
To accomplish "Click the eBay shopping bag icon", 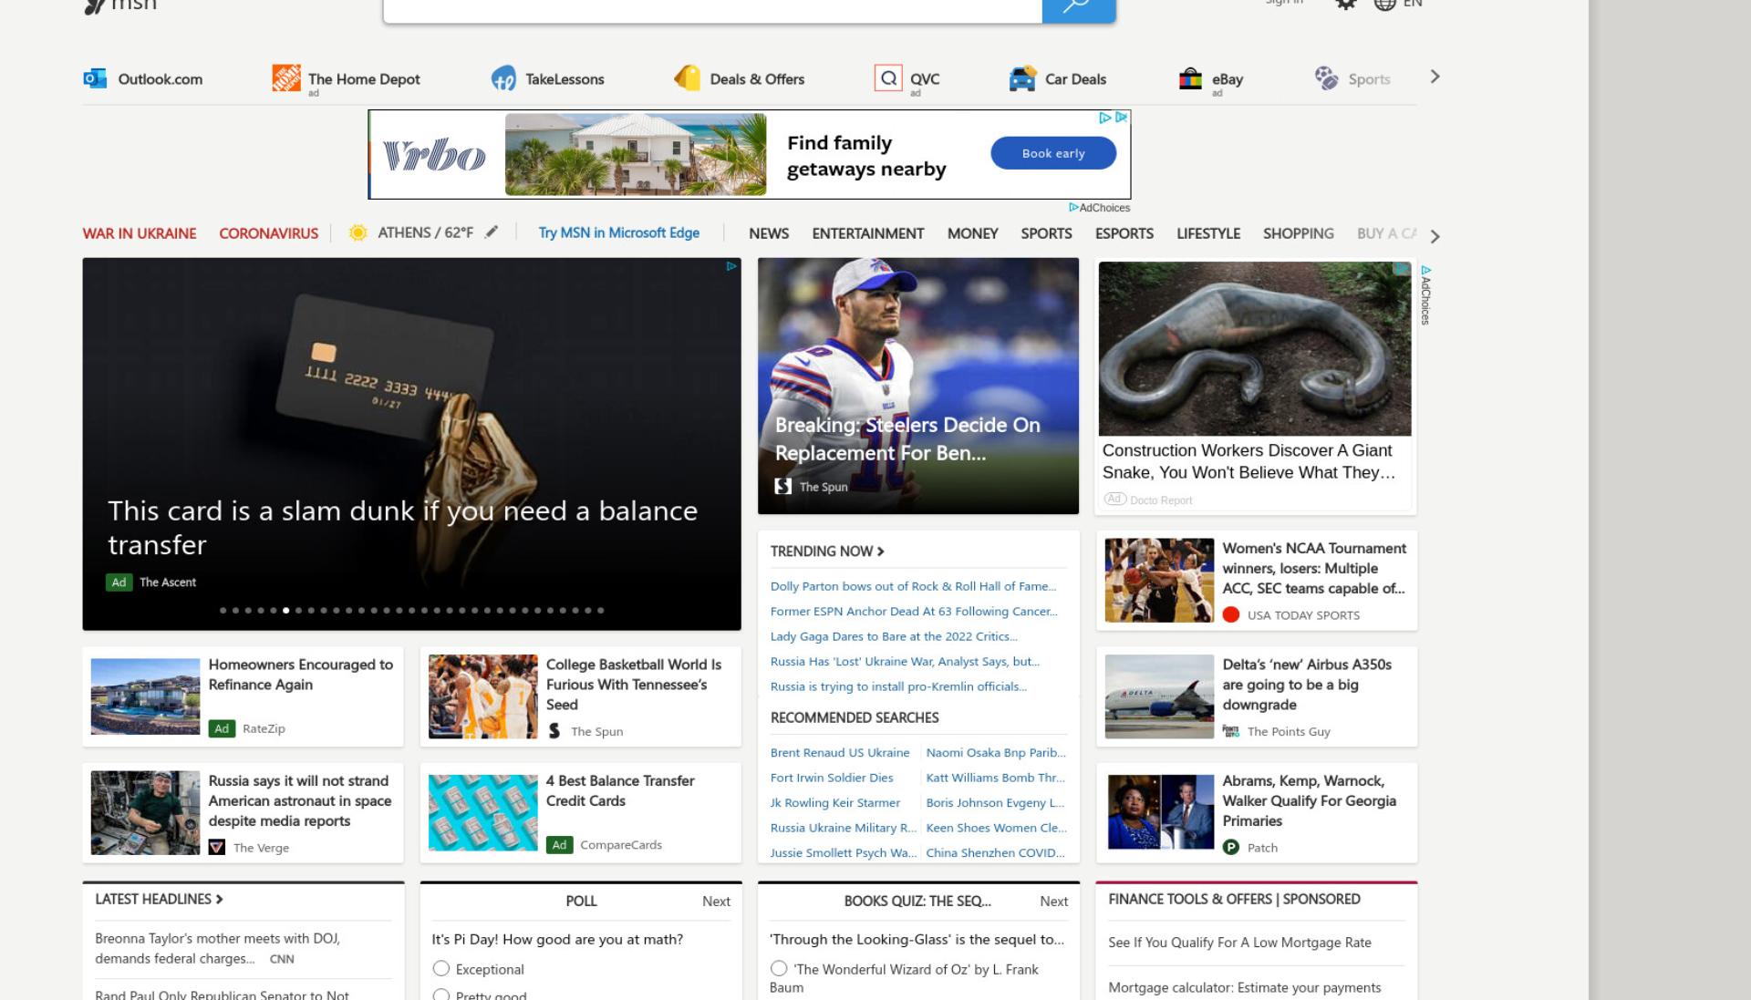I will [x=1190, y=78].
